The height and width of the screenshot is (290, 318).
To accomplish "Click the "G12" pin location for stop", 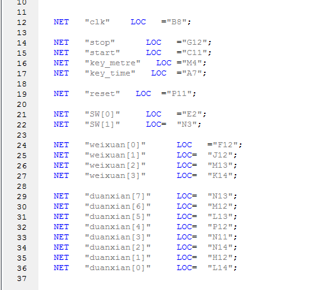I will 195,42.
